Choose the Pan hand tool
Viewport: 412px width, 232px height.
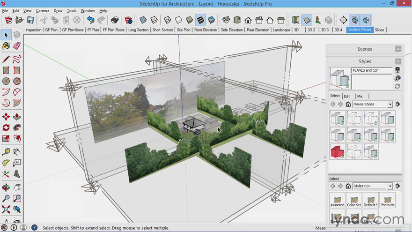17,187
